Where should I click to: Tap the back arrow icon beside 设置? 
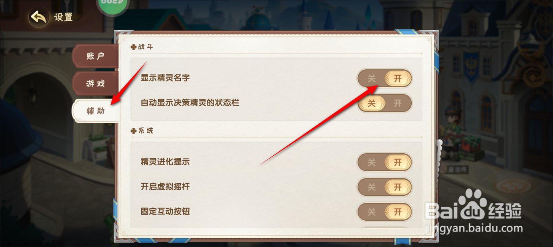click(38, 18)
